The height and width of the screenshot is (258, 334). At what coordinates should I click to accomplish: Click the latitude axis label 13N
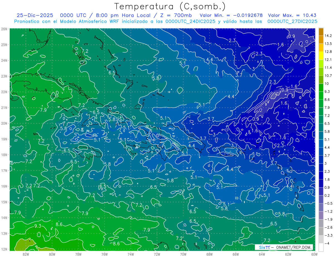click(4, 233)
